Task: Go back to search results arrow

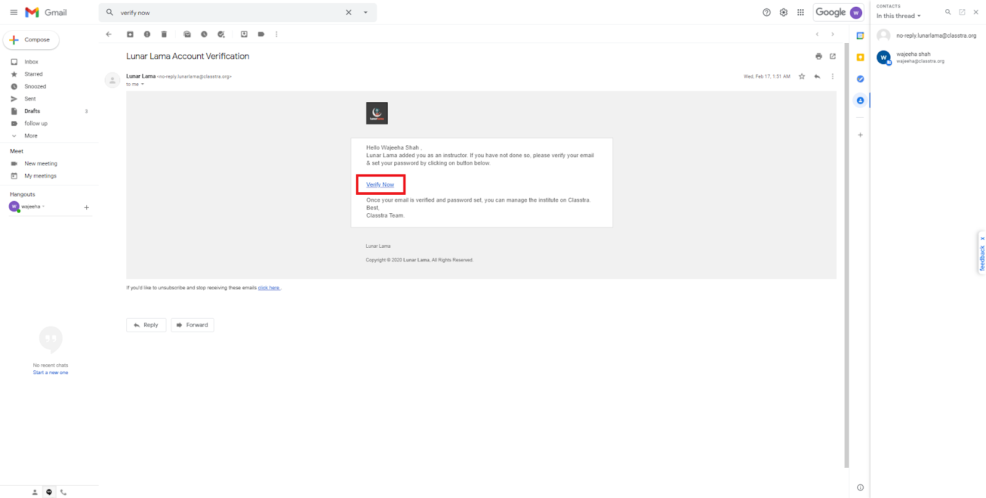Action: pos(109,35)
